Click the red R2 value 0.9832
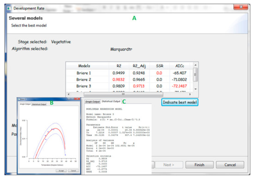The height and width of the screenshot is (179, 254). coord(119,79)
